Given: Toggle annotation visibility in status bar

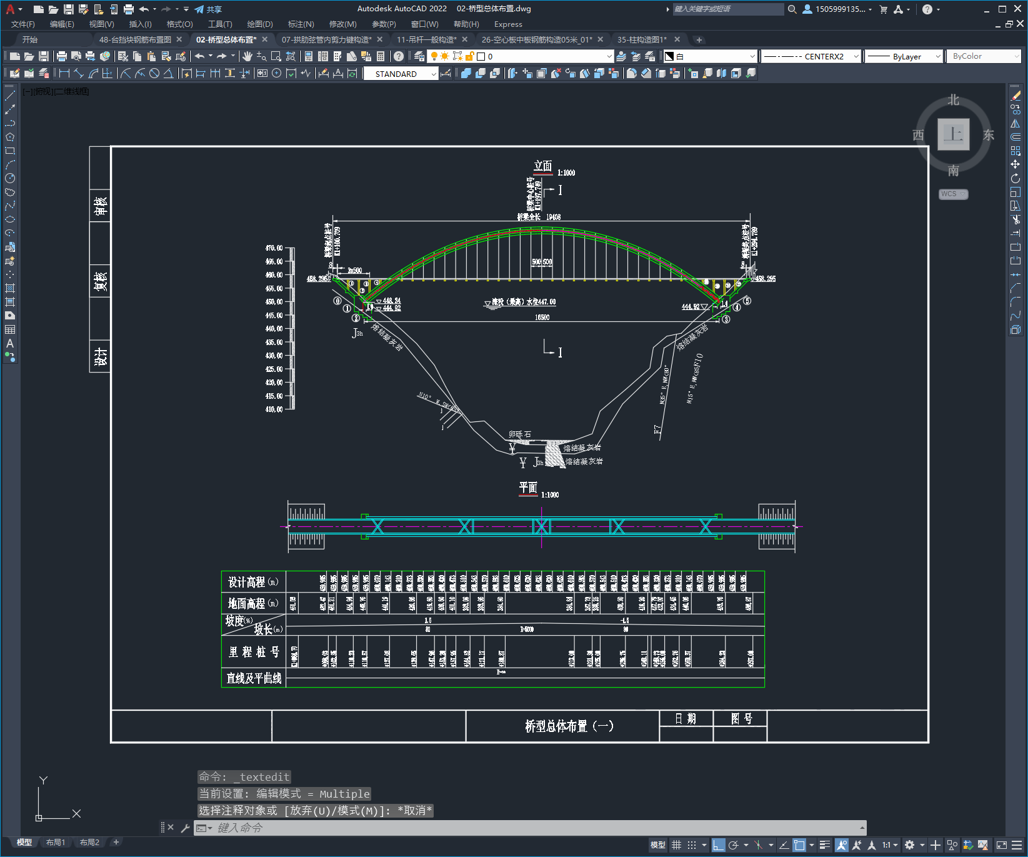Looking at the screenshot, I should click(842, 845).
